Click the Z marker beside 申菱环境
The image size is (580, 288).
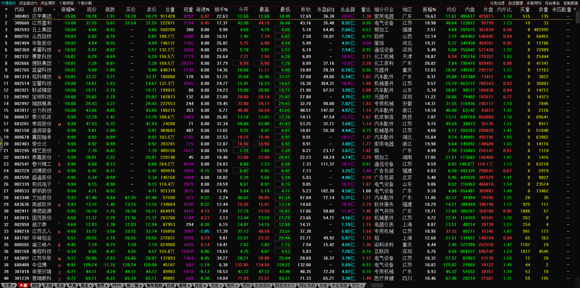point(59,272)
